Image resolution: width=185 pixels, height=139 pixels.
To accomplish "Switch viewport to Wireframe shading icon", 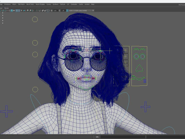I will (x=9, y=10).
